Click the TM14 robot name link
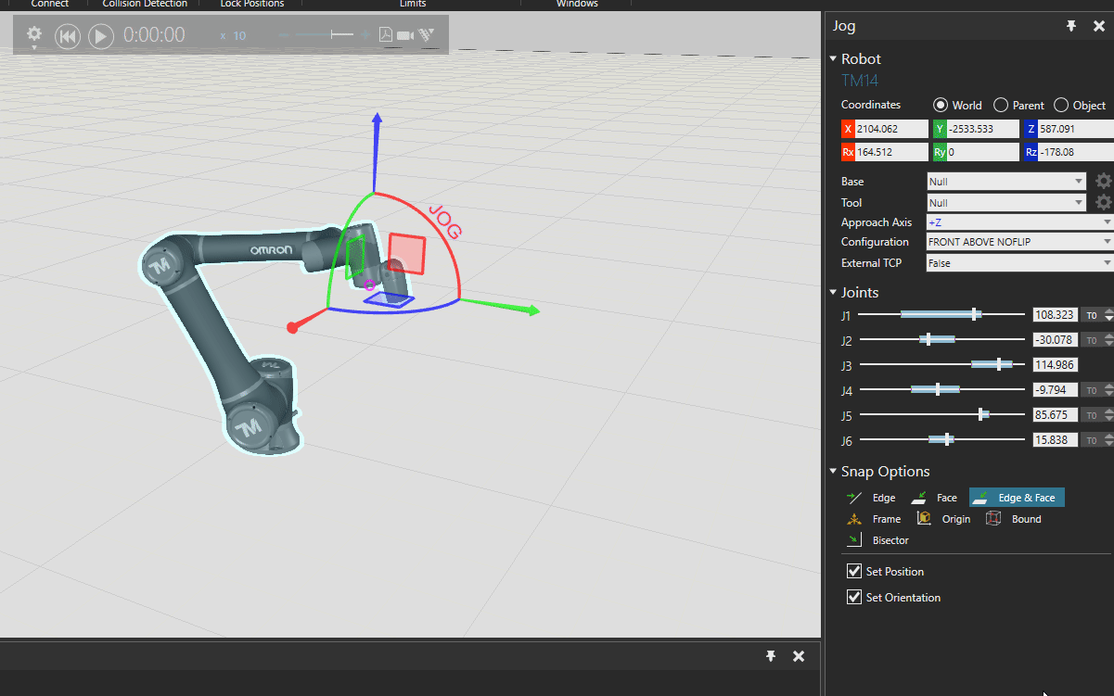 [860, 81]
